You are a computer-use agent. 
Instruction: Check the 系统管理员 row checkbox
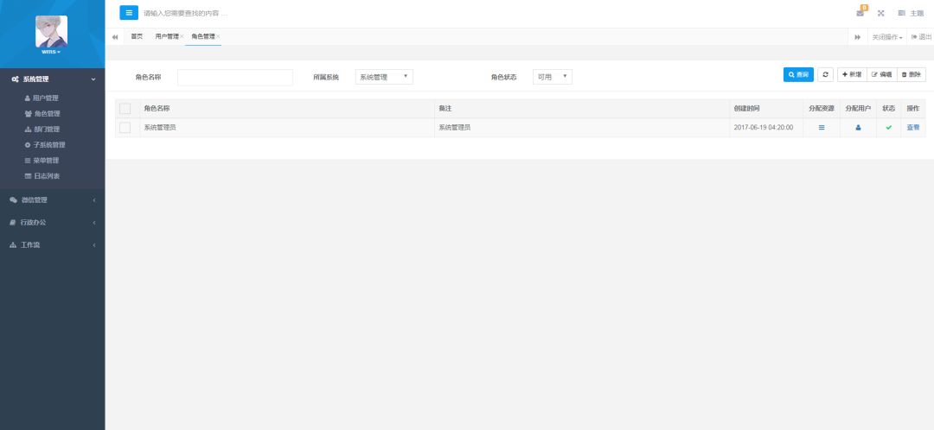coord(125,127)
